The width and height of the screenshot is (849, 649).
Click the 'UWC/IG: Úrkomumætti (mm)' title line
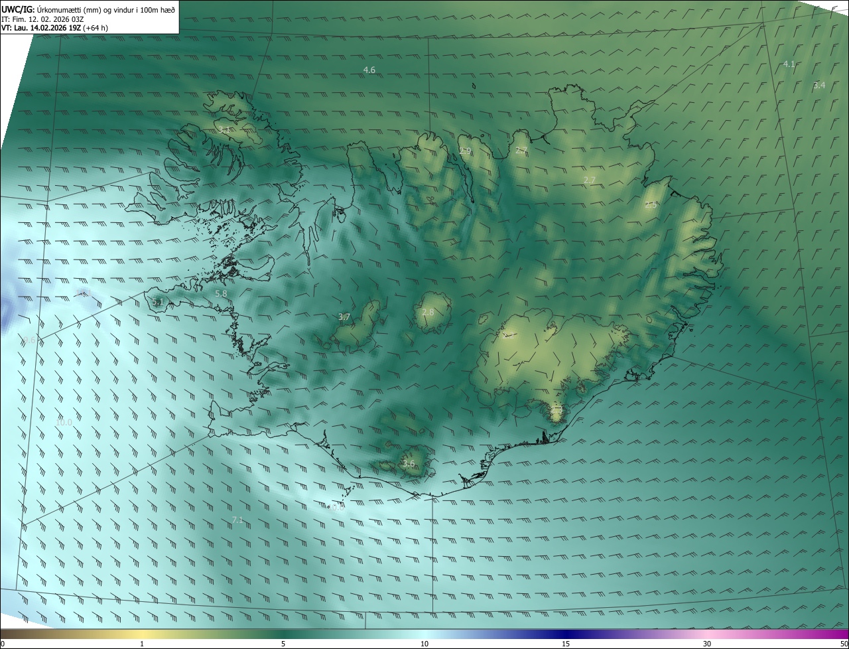[89, 9]
